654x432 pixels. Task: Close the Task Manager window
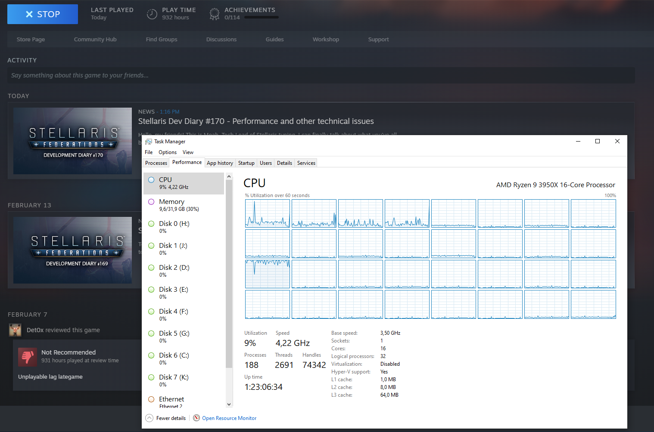tap(617, 141)
